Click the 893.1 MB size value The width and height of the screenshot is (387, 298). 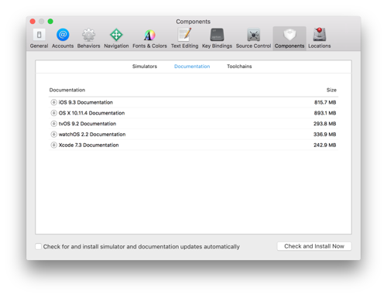click(x=325, y=113)
